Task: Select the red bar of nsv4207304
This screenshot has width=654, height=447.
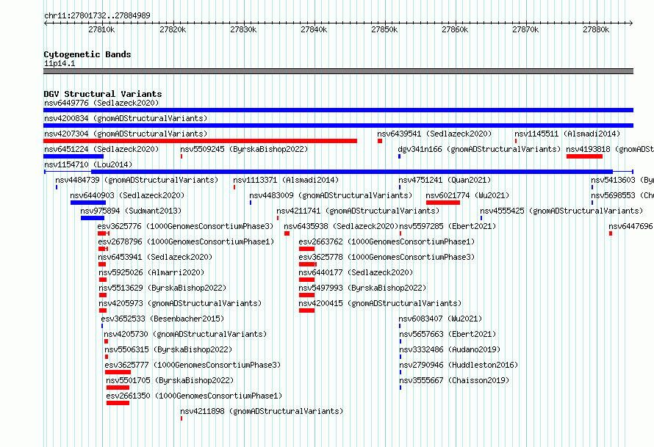Action: tap(200, 141)
